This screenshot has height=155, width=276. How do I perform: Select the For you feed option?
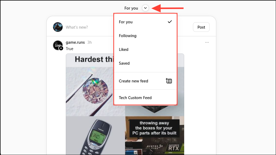click(x=145, y=22)
